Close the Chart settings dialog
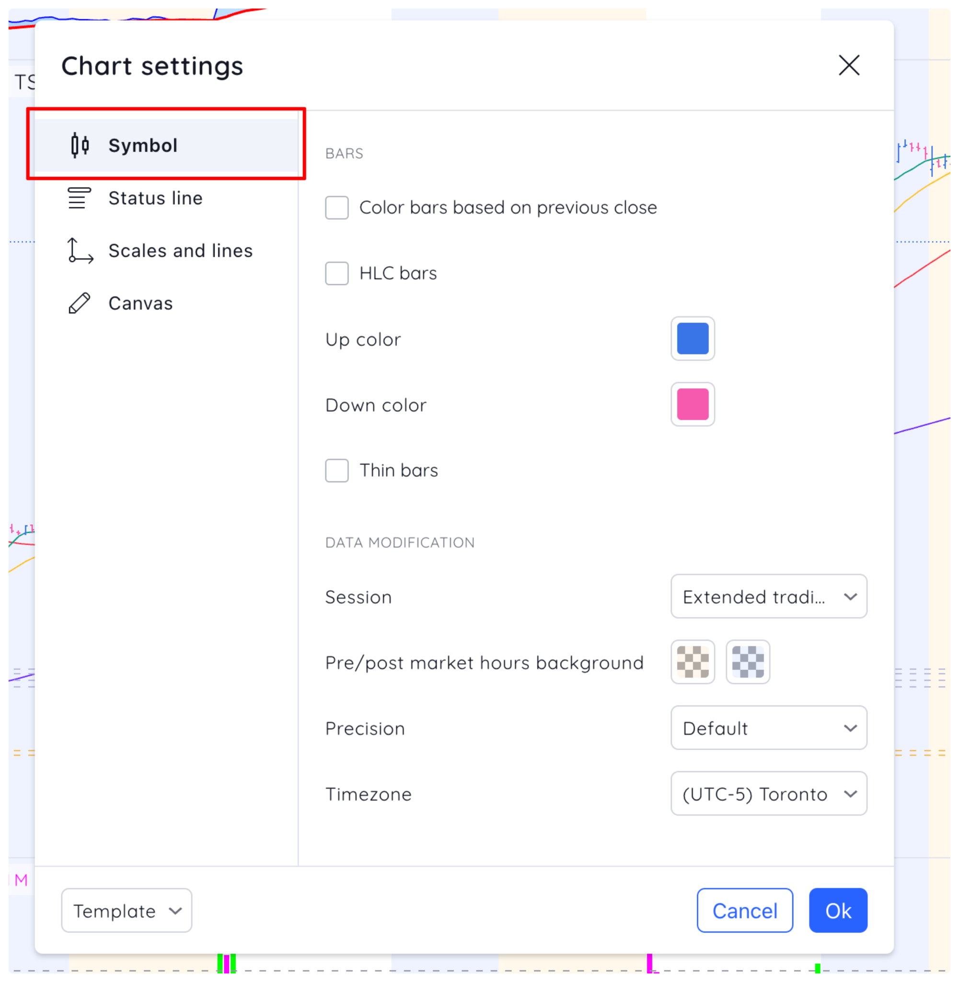Viewport: 959px width, 982px height. (x=849, y=66)
